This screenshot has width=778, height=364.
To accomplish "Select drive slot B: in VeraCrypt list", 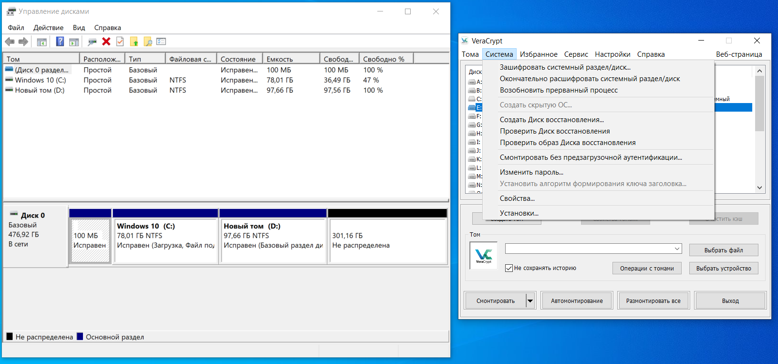I will click(475, 91).
